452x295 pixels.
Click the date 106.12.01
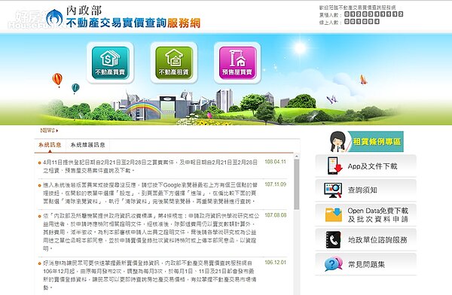point(275,263)
